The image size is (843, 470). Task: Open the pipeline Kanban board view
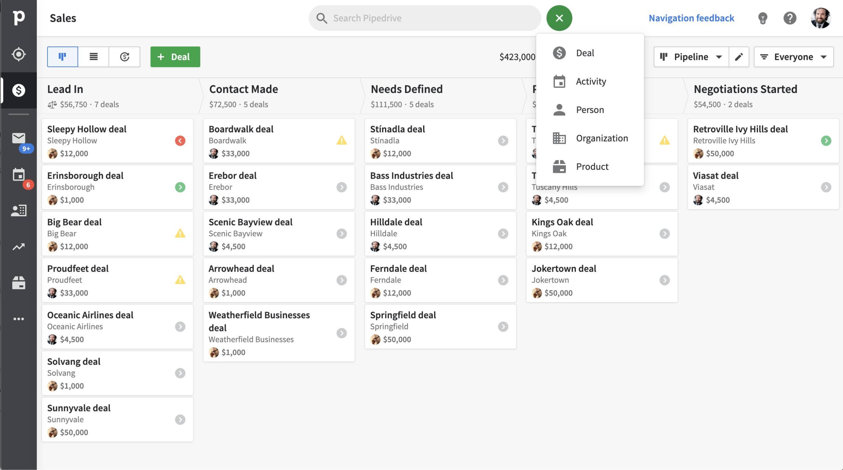click(x=62, y=56)
